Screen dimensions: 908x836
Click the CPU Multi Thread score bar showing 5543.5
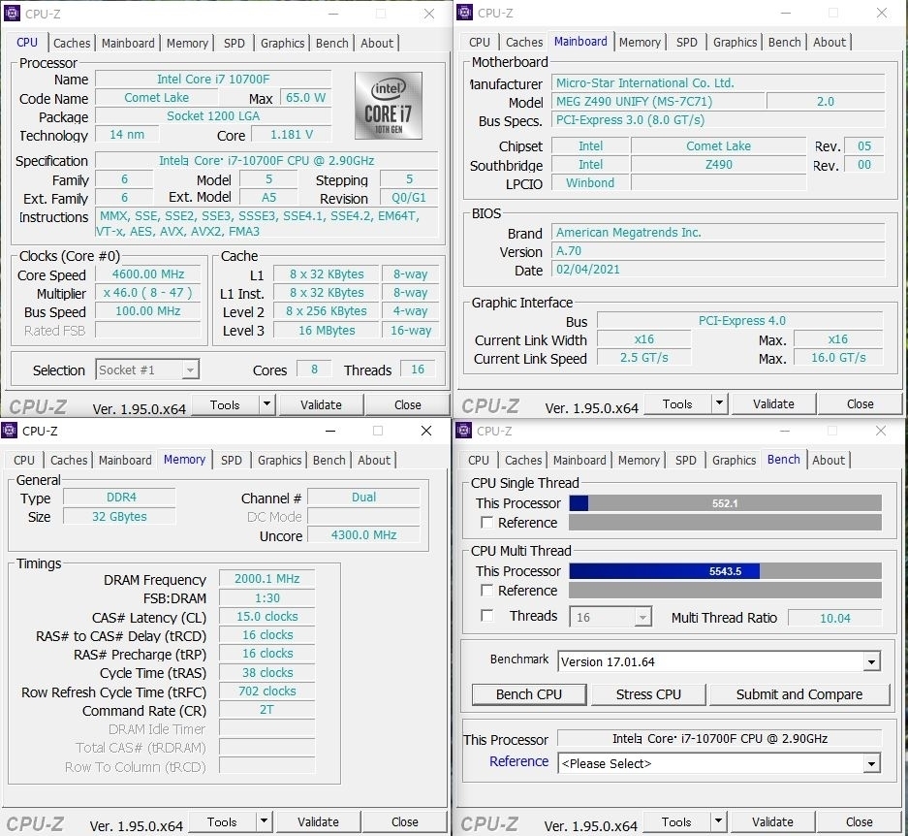pos(725,571)
